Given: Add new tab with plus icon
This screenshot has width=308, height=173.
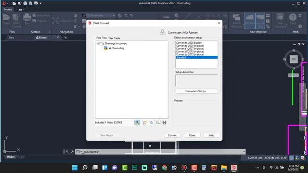Looking at the screenshot, I should (x=65, y=37).
